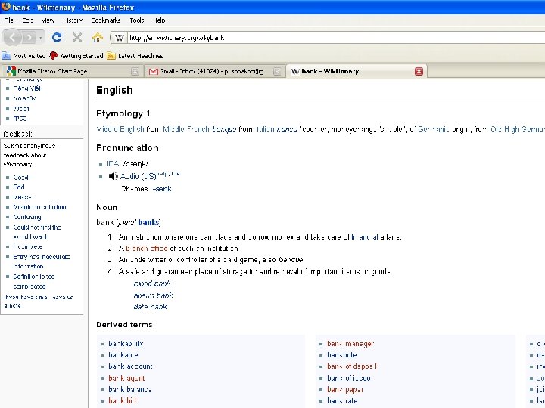
Task: Follow the Old High German link
Action: pyautogui.click(x=517, y=129)
